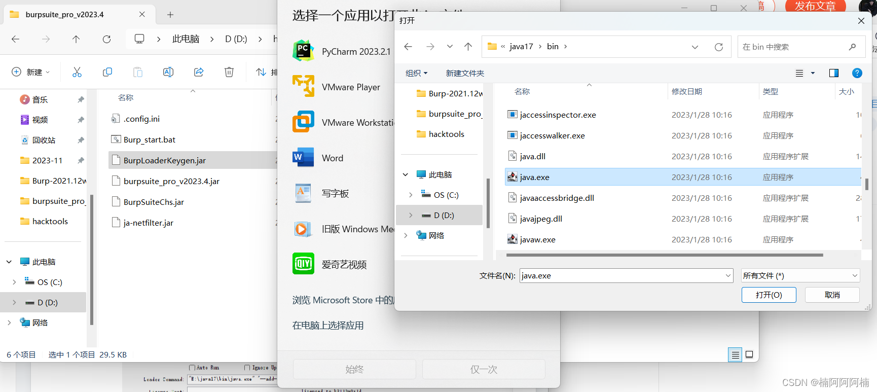Sort by 修改日期 column header
877x392 pixels.
[687, 91]
